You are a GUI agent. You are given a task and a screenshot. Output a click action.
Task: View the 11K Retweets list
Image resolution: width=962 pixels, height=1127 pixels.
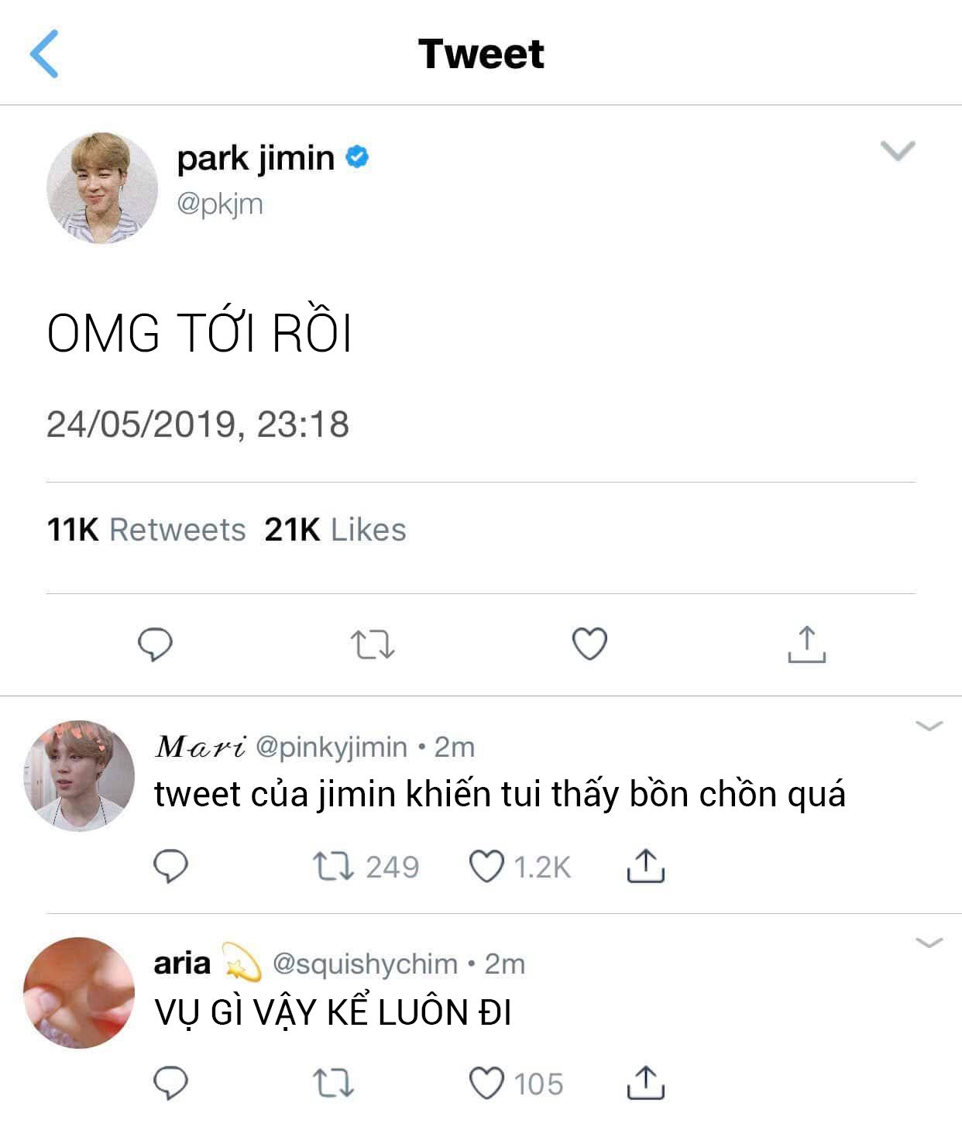point(146,530)
